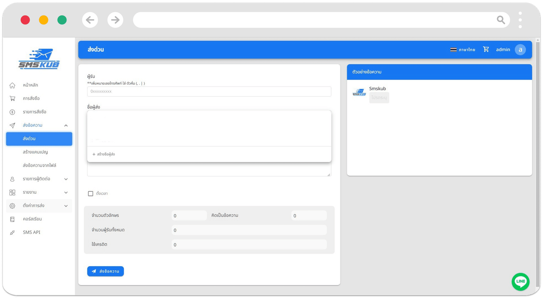Click the SMSKUB logo in sidebar
The height and width of the screenshot is (298, 543).
click(x=39, y=59)
